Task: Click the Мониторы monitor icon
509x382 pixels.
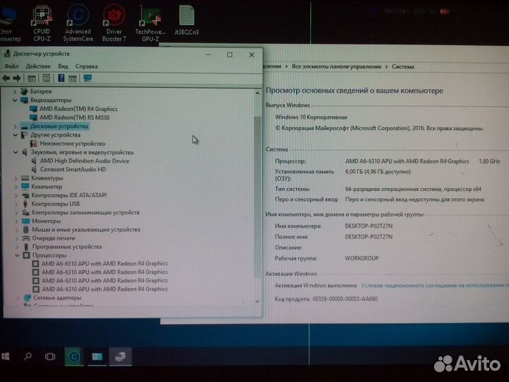Action: (25, 221)
